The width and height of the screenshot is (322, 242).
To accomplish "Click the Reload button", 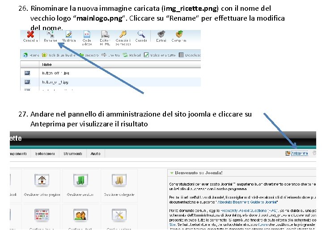I will click(132, 55).
